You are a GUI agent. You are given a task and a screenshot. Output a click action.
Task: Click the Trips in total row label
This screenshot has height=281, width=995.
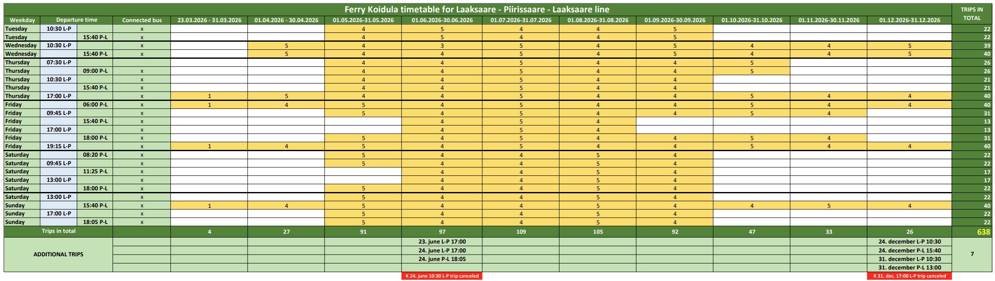pyautogui.click(x=58, y=231)
